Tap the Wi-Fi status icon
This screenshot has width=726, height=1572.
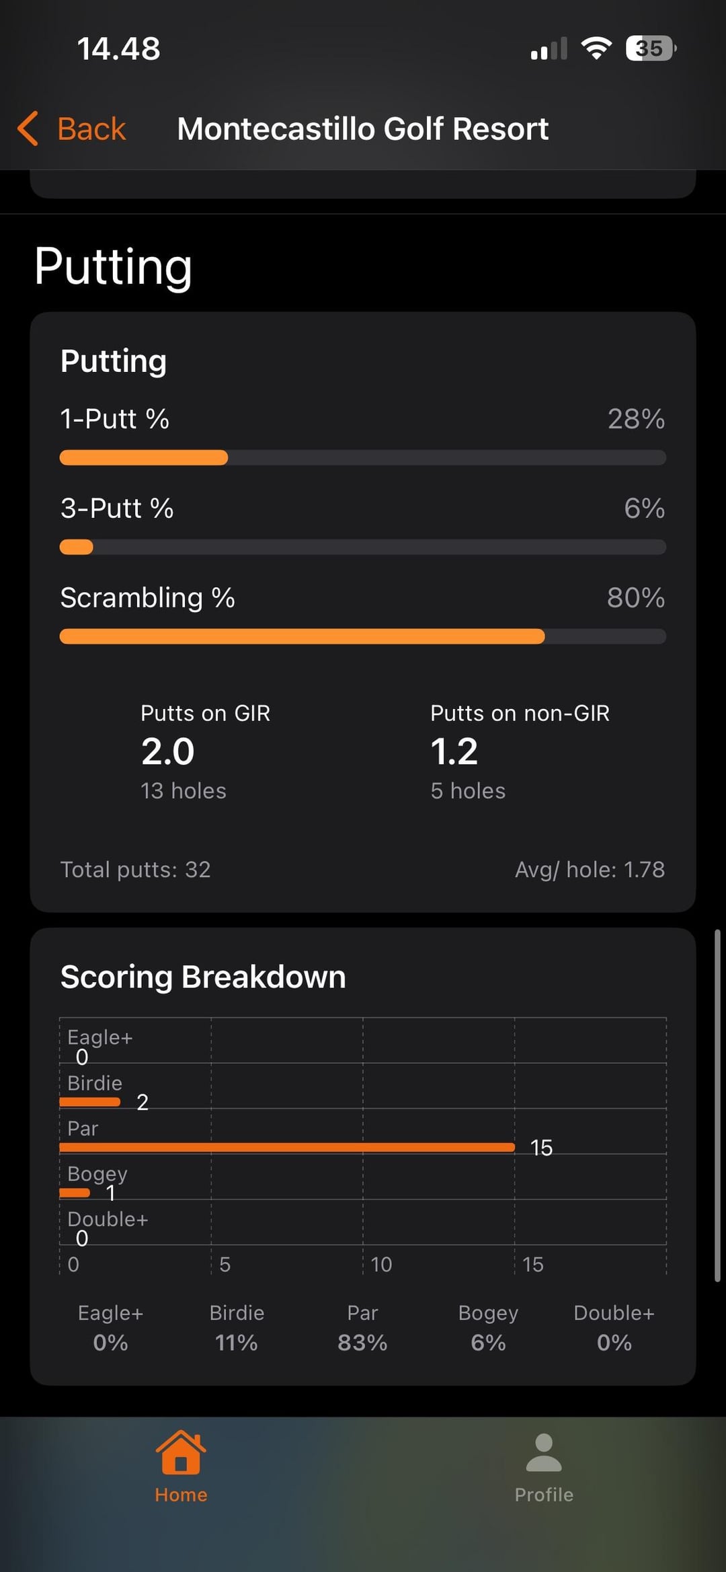pos(596,48)
